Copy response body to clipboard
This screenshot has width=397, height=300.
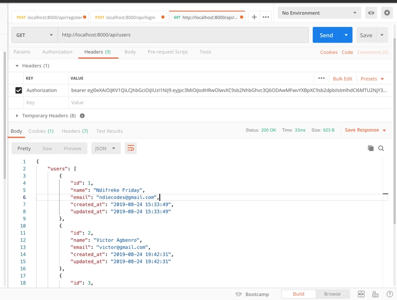(370, 148)
